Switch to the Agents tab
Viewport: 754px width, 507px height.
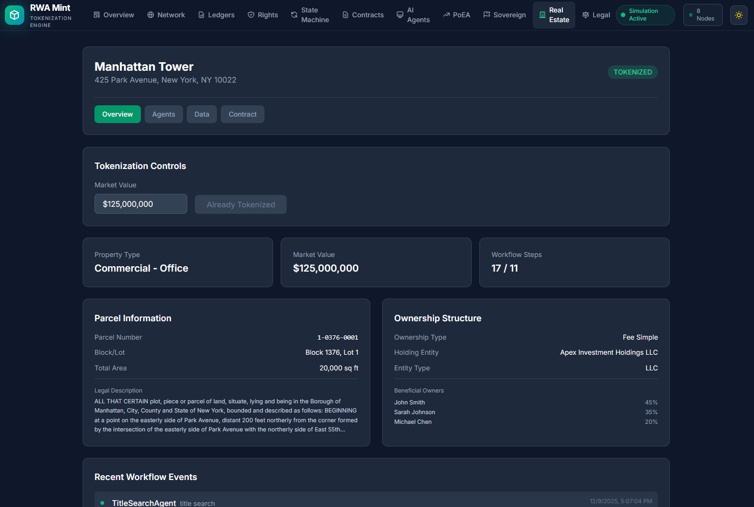pyautogui.click(x=164, y=114)
